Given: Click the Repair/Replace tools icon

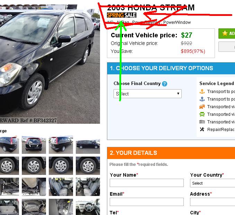Looking at the screenshot, I should pos(202,129).
